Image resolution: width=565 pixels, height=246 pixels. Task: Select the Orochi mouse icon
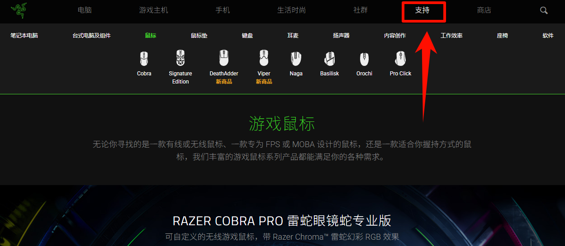(364, 59)
